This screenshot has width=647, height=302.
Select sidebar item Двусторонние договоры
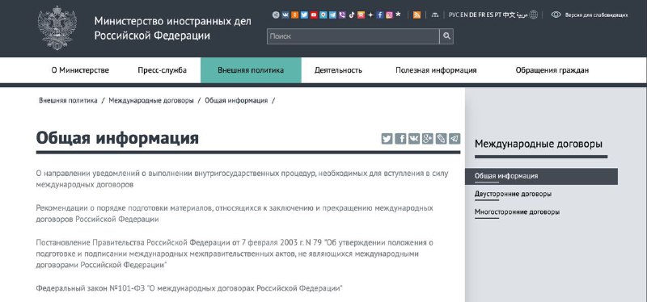point(513,194)
